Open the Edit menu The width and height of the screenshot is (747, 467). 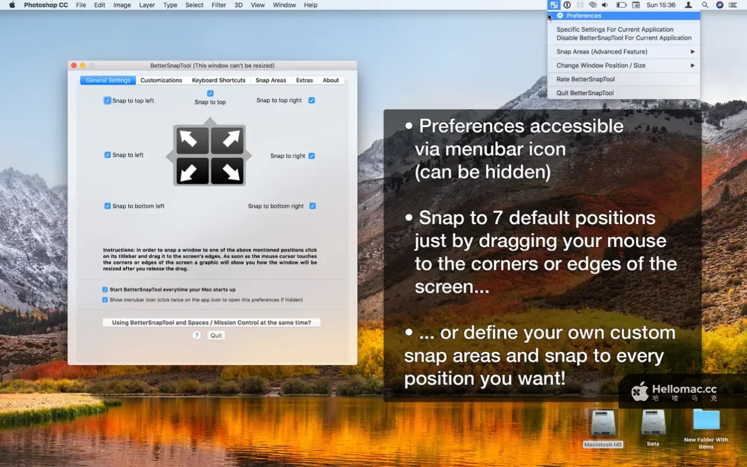pos(100,5)
